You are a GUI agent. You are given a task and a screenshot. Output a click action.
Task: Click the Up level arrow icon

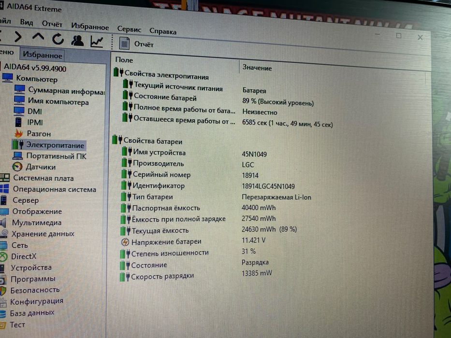click(38, 37)
